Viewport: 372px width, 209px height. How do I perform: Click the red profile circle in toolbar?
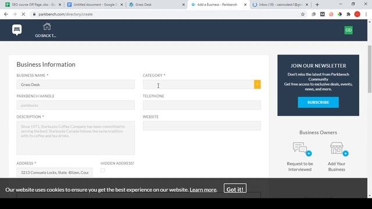coord(357,14)
